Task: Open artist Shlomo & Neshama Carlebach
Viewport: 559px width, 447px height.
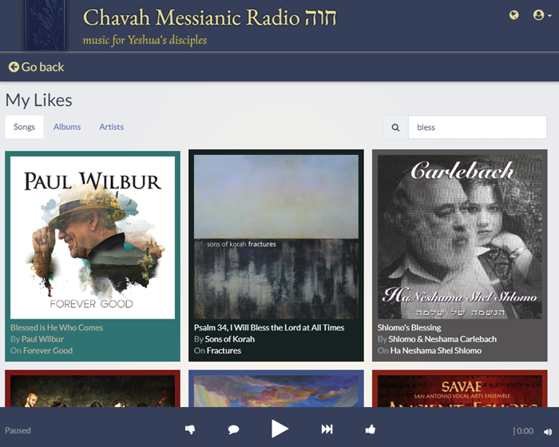Action: [x=442, y=339]
